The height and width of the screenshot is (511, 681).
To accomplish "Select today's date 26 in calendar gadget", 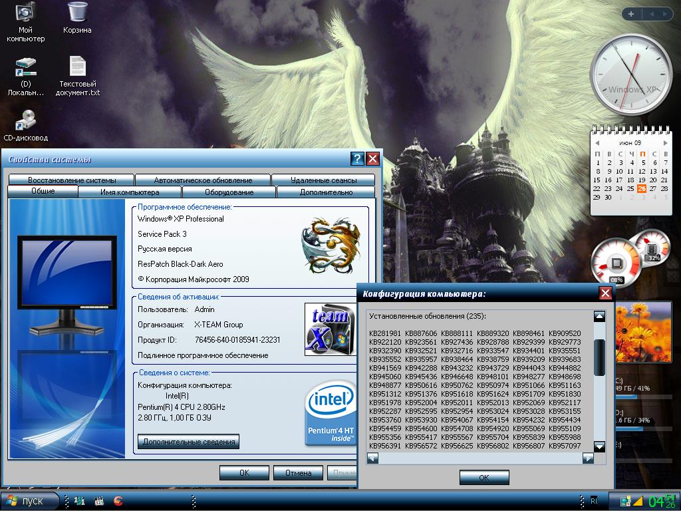I will (x=642, y=188).
